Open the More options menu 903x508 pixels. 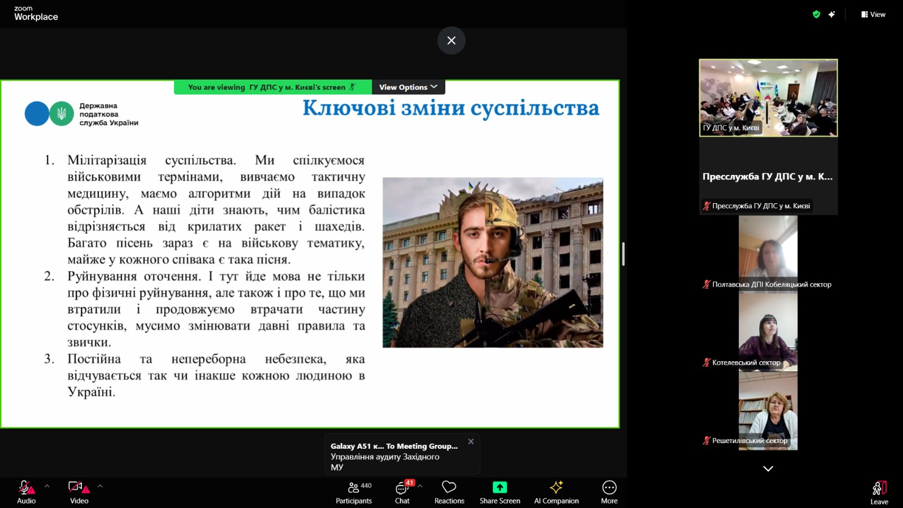click(x=609, y=492)
